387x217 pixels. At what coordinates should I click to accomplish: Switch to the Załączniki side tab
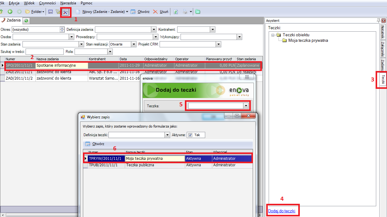[x=383, y=49]
